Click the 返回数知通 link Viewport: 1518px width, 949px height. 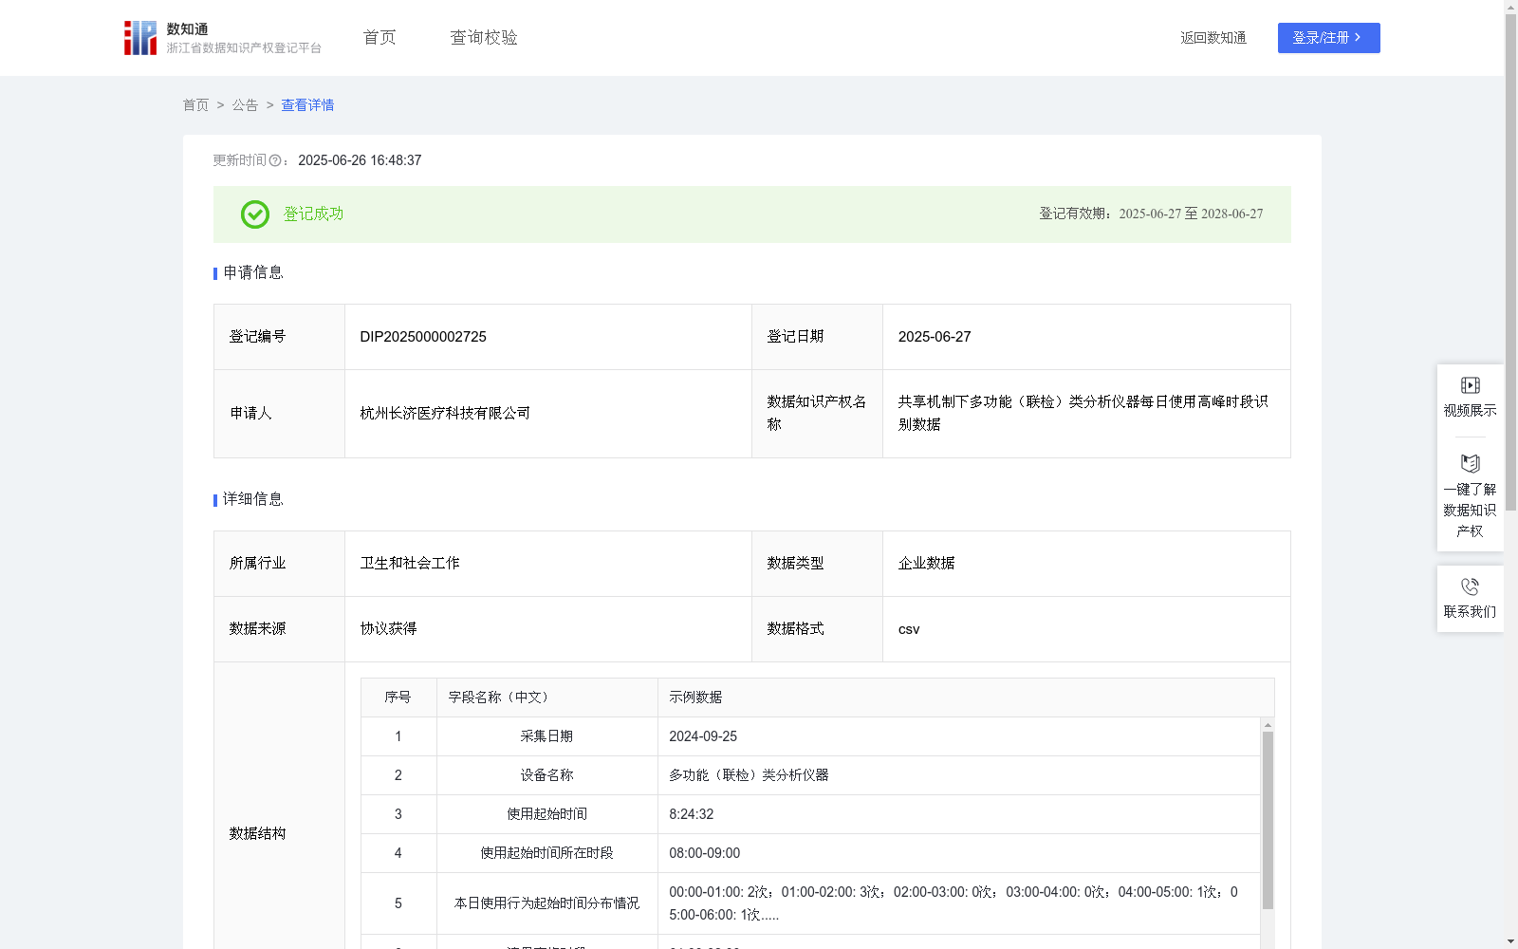[x=1213, y=38]
